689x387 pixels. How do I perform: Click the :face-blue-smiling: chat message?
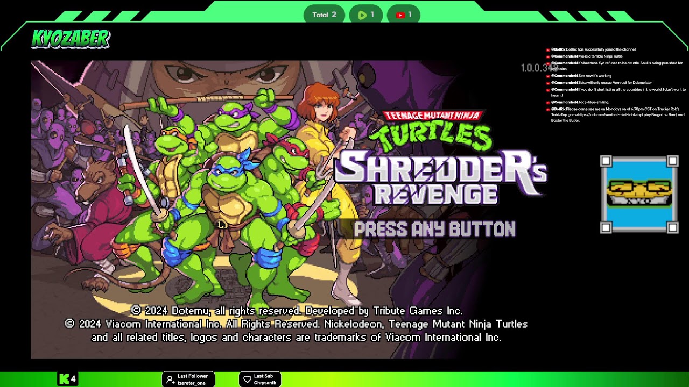[594, 102]
